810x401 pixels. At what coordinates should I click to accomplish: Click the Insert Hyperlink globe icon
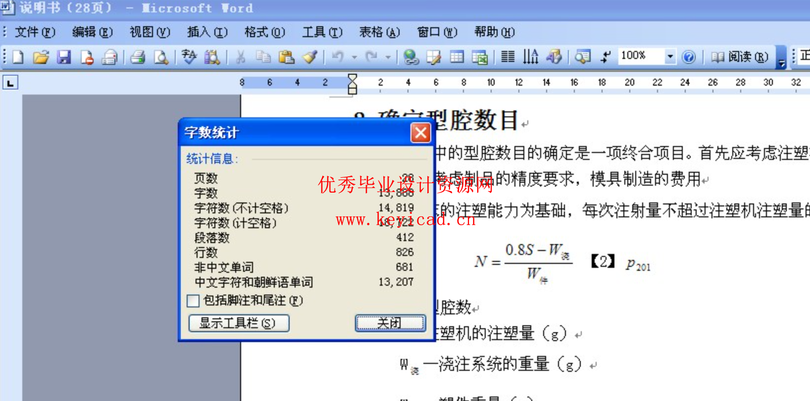tap(410, 57)
